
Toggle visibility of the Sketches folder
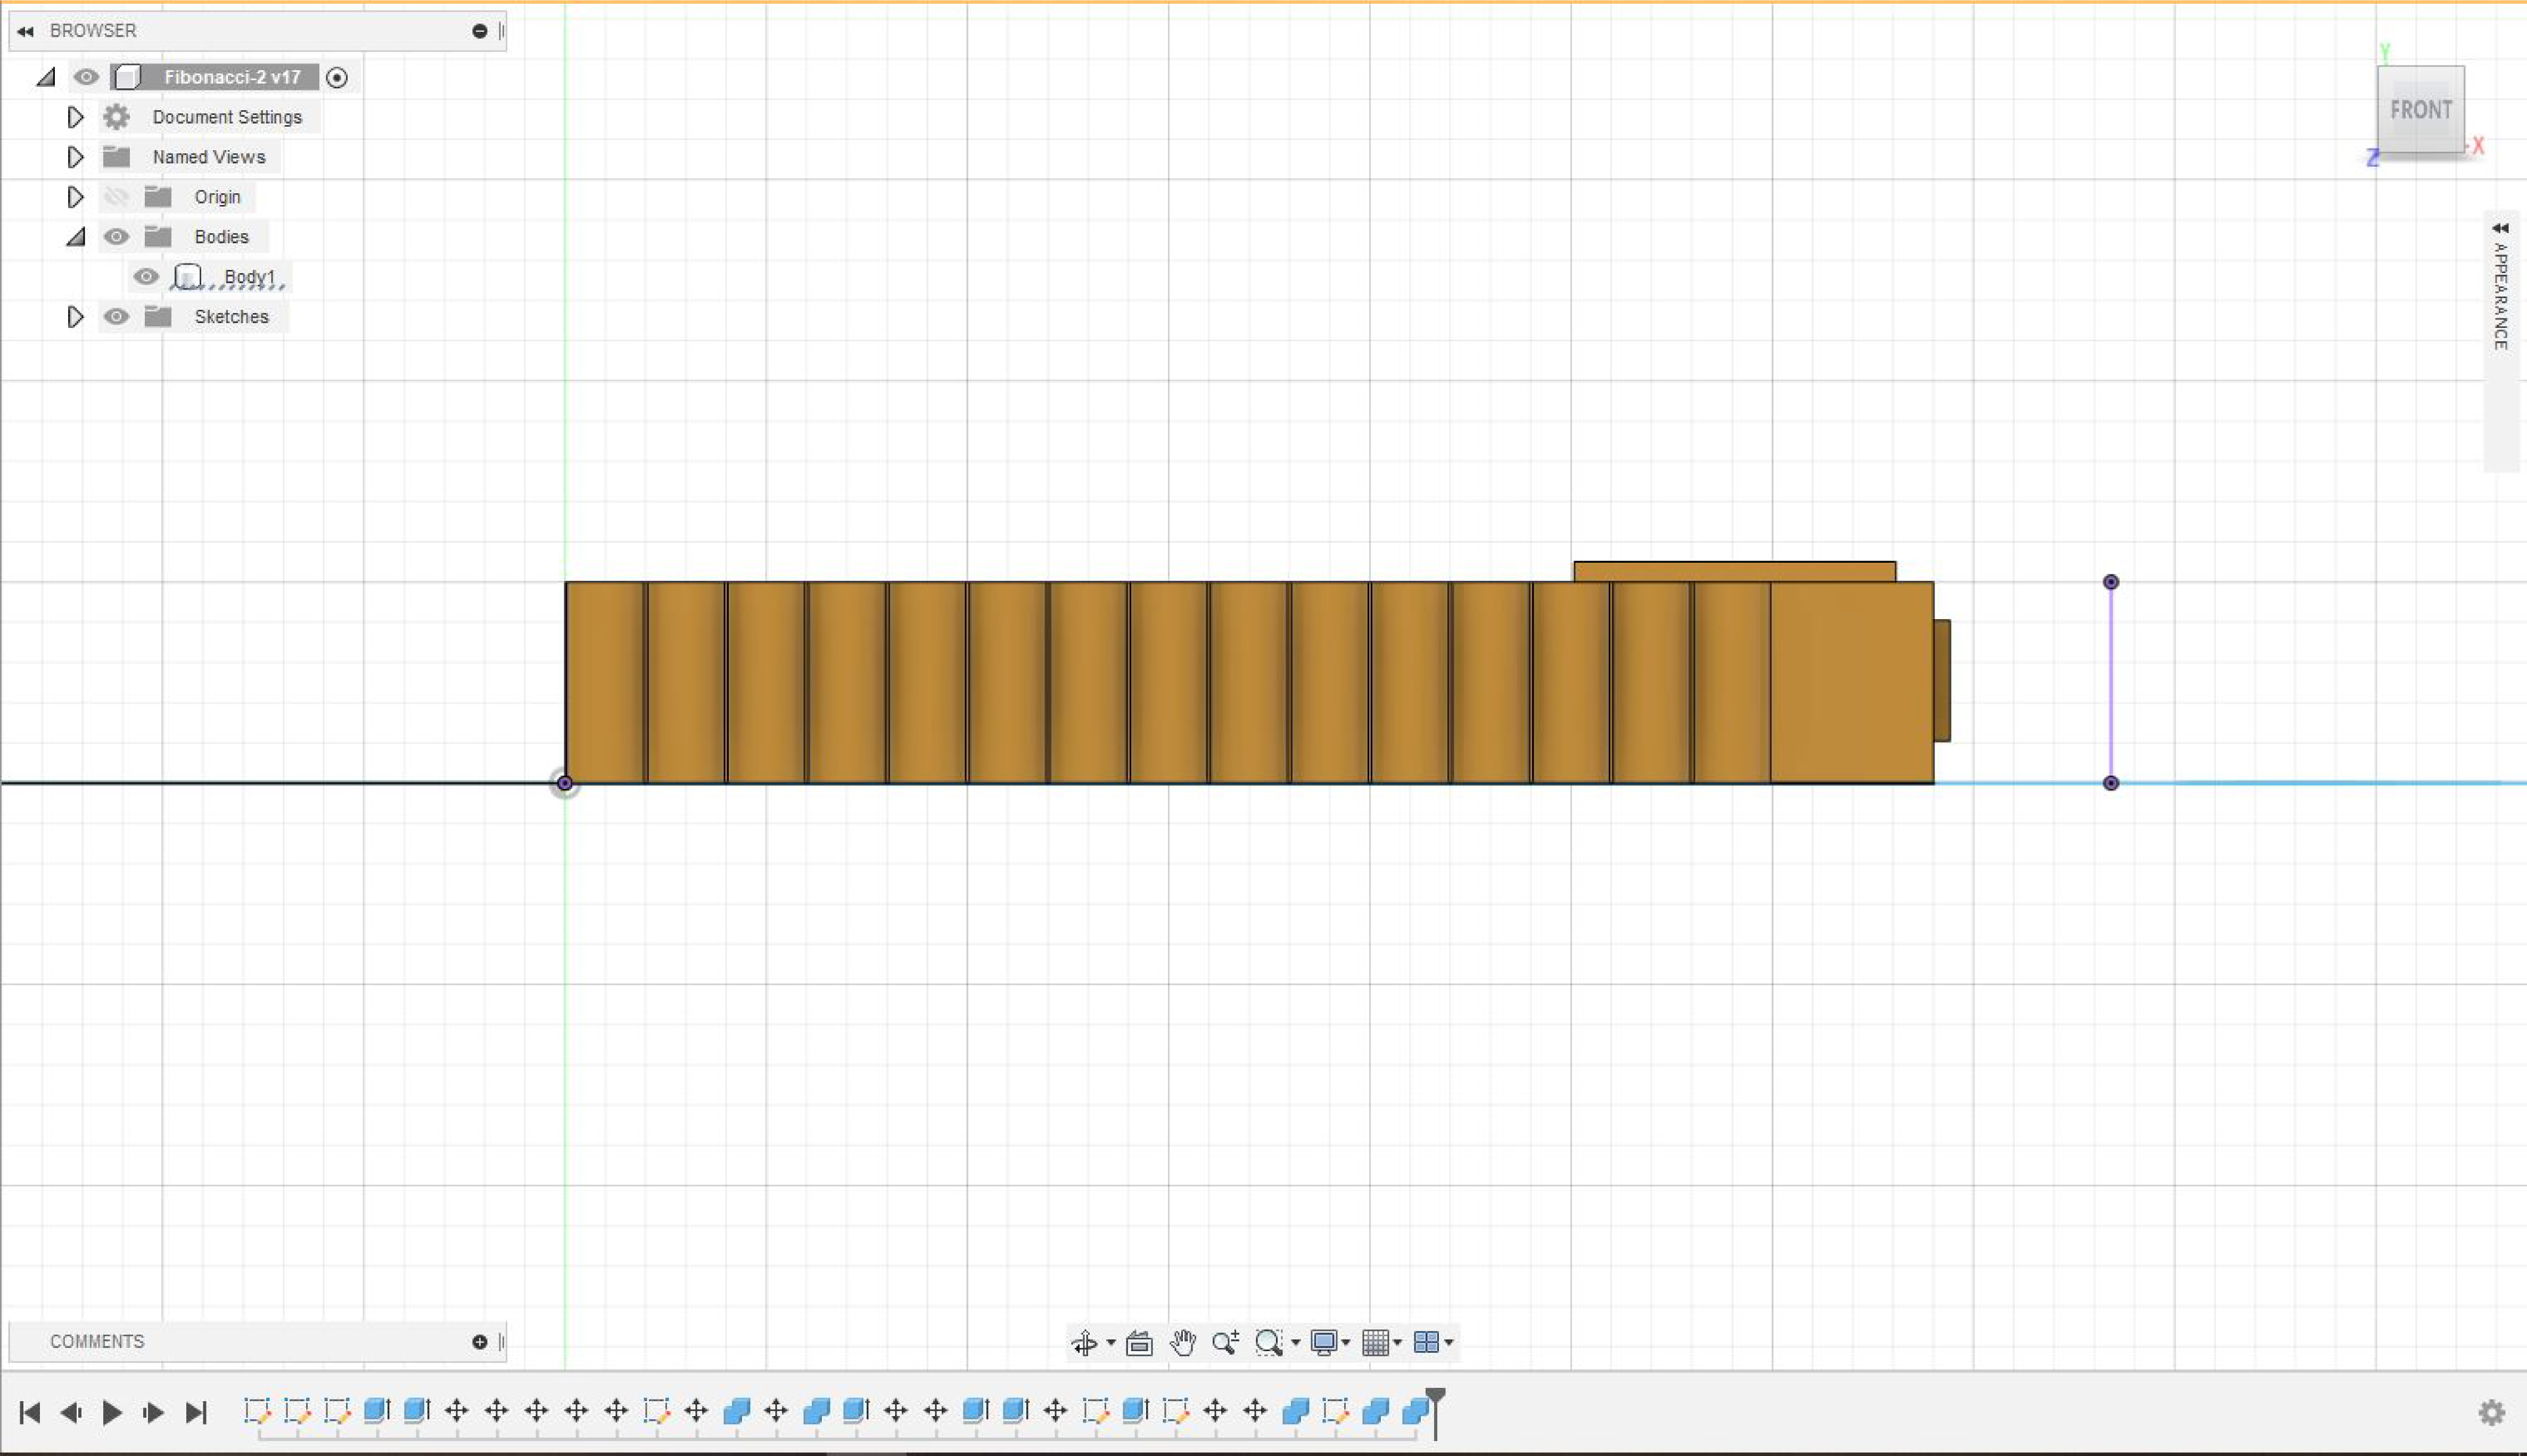(x=116, y=317)
